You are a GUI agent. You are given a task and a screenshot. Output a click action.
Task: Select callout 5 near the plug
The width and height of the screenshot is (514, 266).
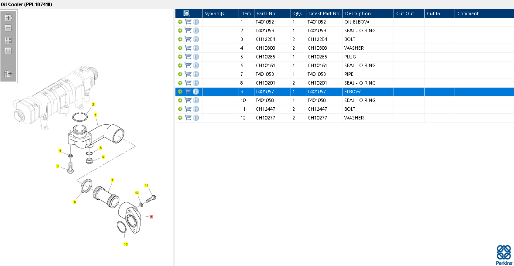click(103, 157)
